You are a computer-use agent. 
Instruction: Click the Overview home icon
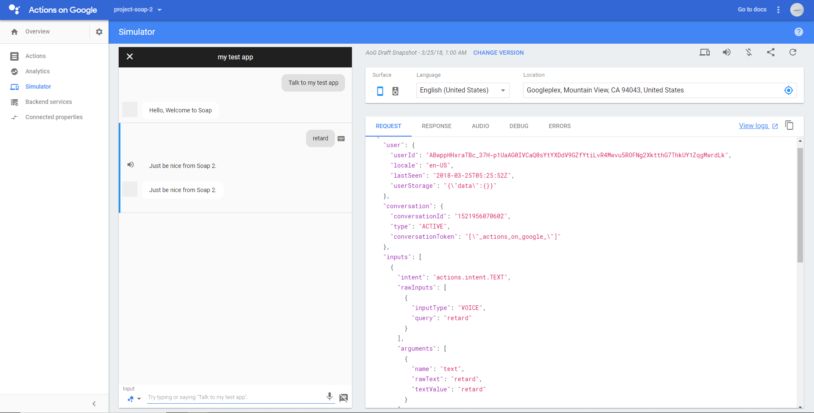click(x=14, y=32)
